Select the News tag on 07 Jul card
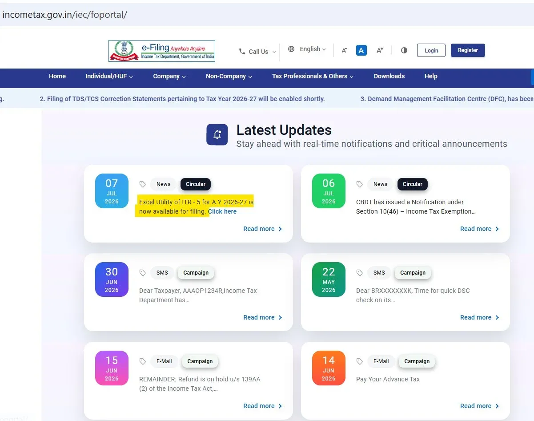The height and width of the screenshot is (421, 534). click(163, 184)
